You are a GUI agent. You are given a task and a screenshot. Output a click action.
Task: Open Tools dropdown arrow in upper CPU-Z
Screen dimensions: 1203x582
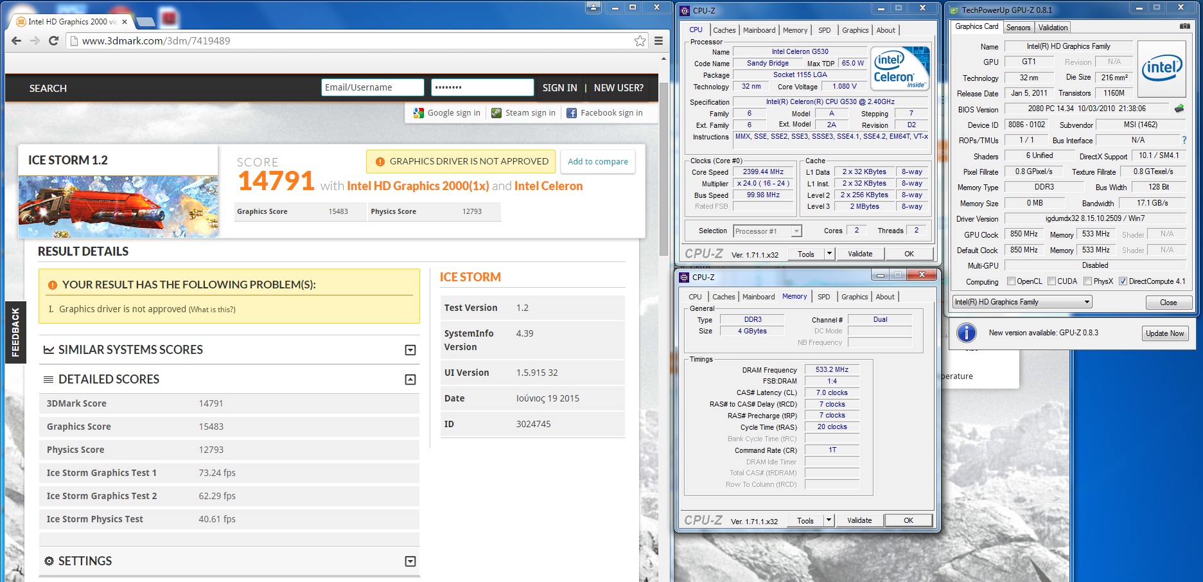click(829, 254)
